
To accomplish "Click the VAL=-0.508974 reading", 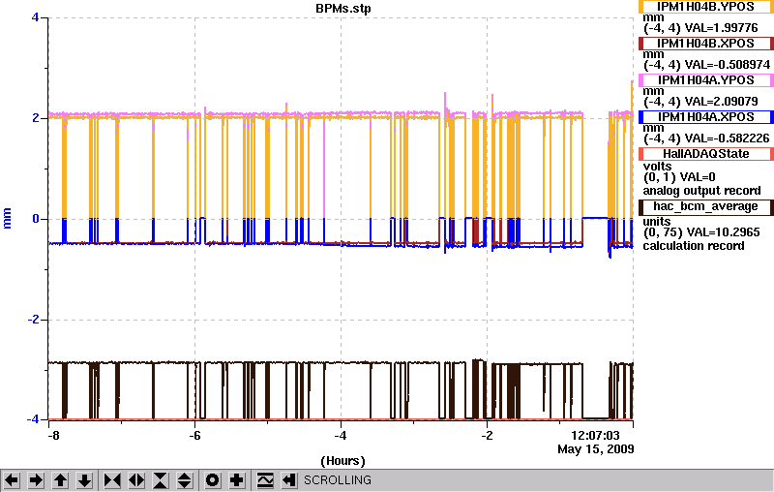I will 727,65.
